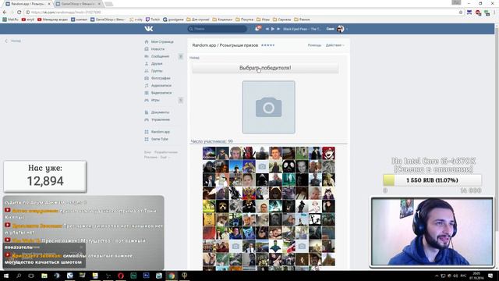Open Mail.ru bookmark
The height and width of the screenshot is (281, 499).
10,20
